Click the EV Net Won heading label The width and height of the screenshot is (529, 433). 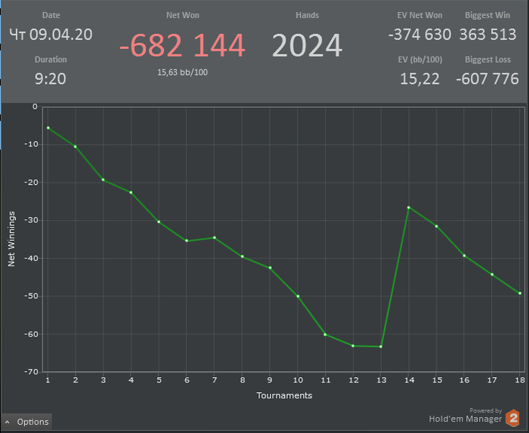click(x=419, y=15)
